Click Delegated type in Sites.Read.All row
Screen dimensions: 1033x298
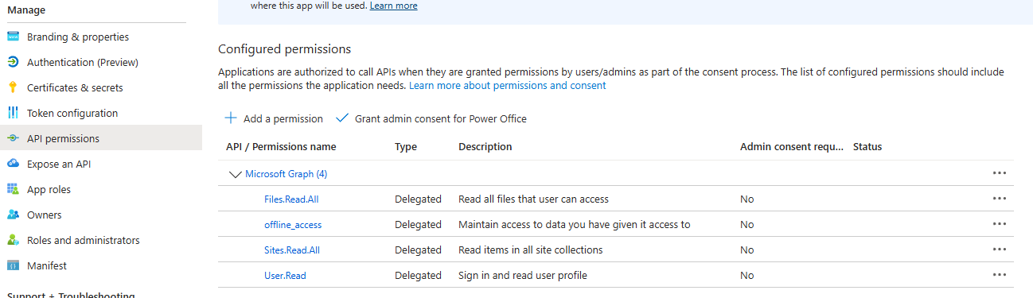point(418,250)
